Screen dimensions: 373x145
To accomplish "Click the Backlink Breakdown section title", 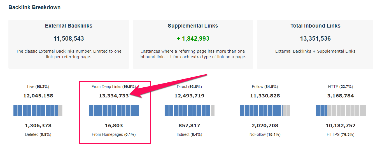I will click(x=34, y=8).
